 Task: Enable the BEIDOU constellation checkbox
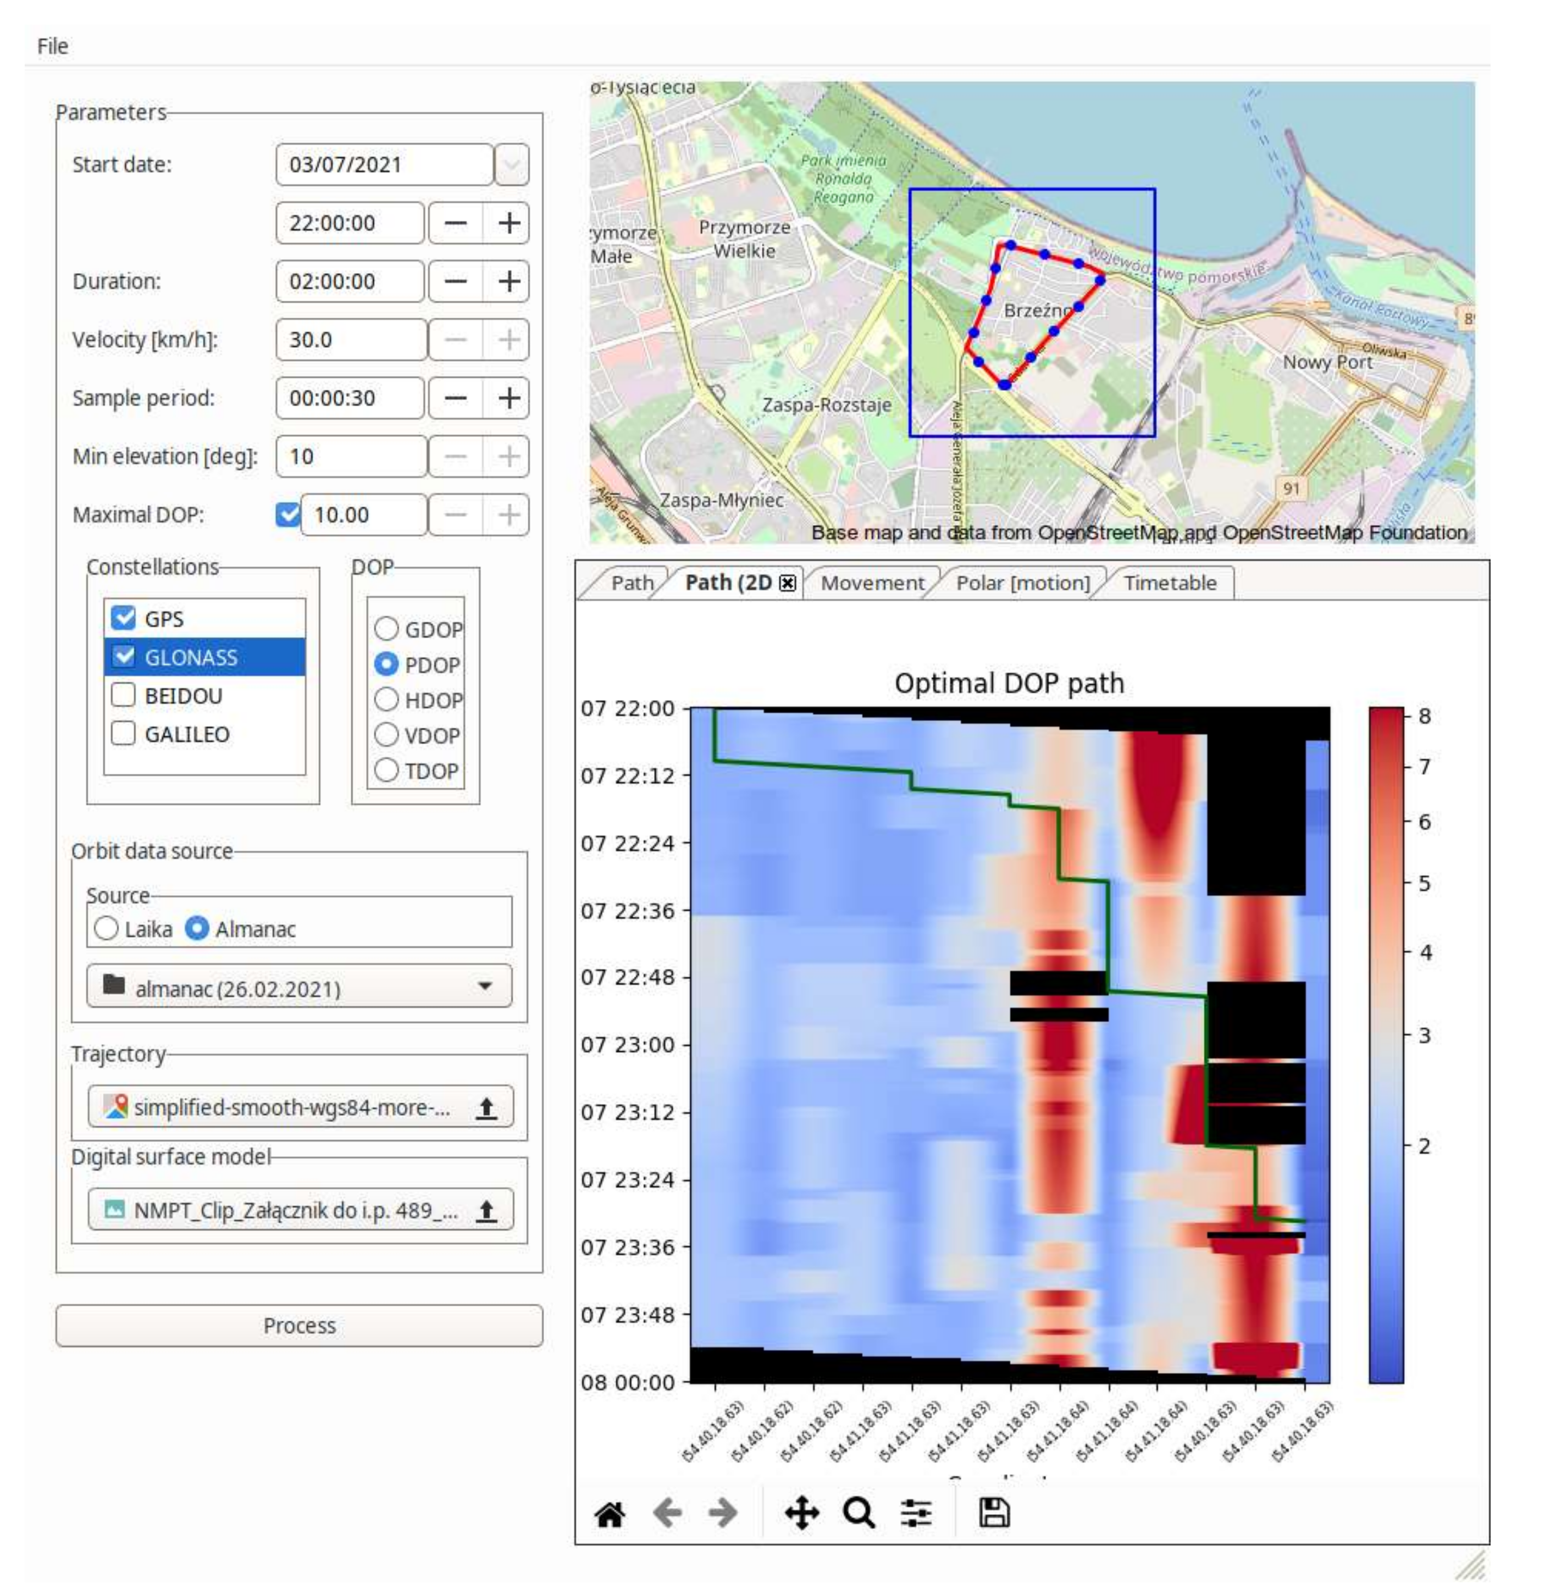click(x=123, y=695)
